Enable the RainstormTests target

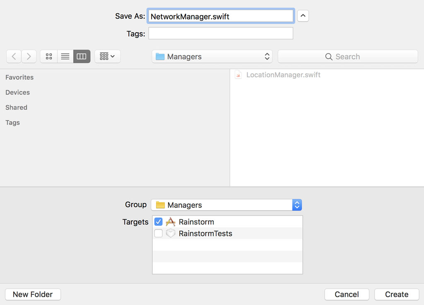158,233
